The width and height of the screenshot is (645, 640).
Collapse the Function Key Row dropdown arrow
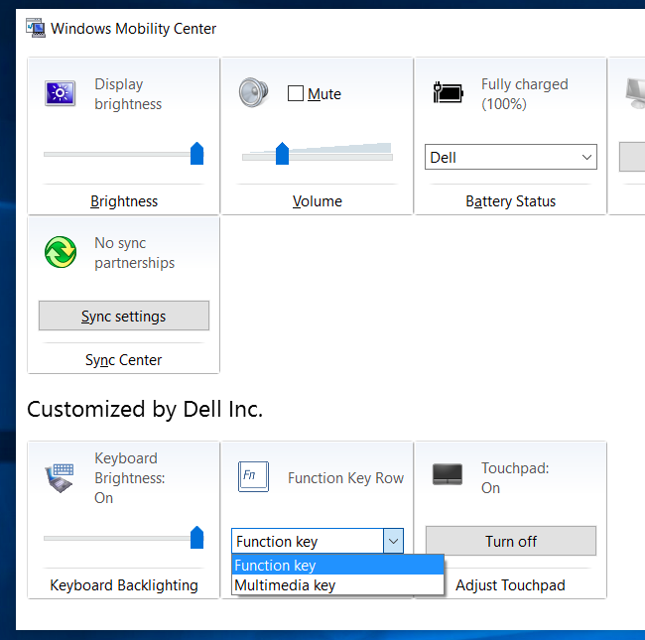click(393, 541)
